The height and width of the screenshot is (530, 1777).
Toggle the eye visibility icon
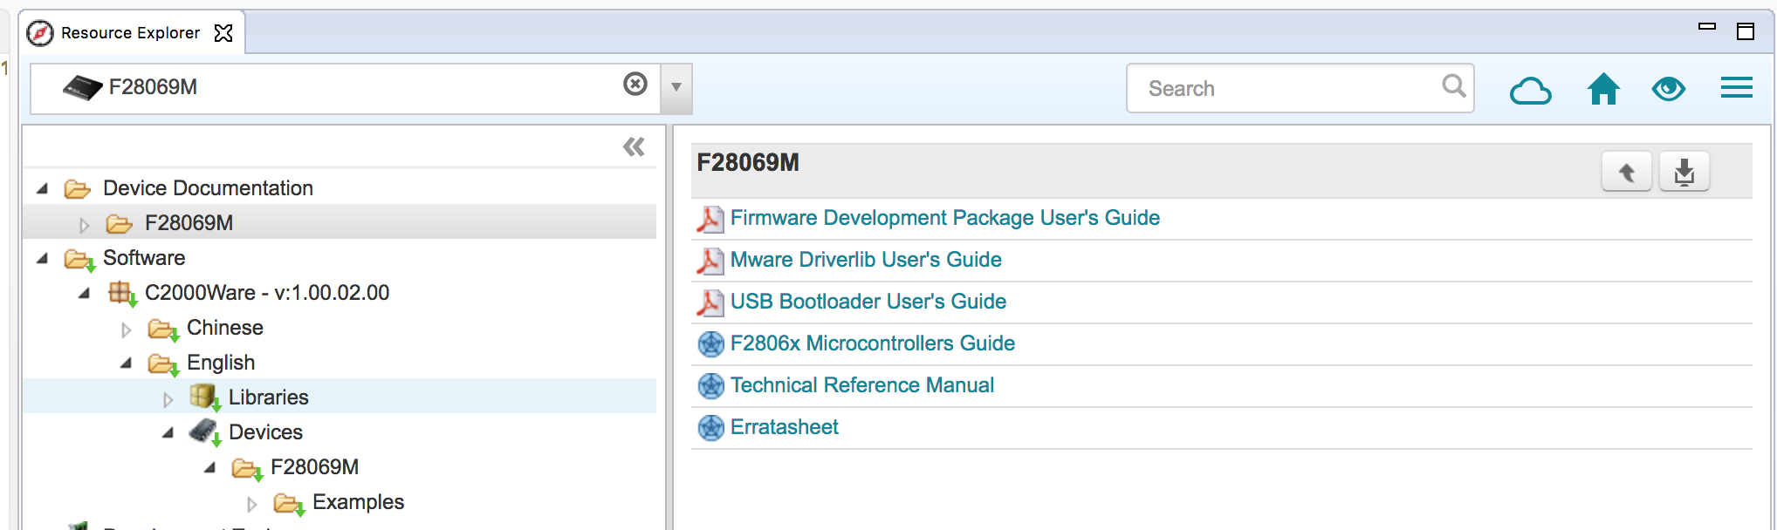(x=1668, y=89)
